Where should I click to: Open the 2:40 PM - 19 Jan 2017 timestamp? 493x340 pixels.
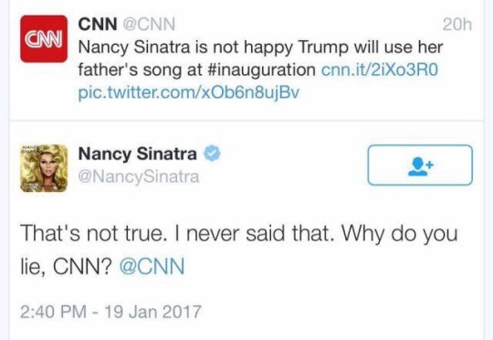coord(110,312)
